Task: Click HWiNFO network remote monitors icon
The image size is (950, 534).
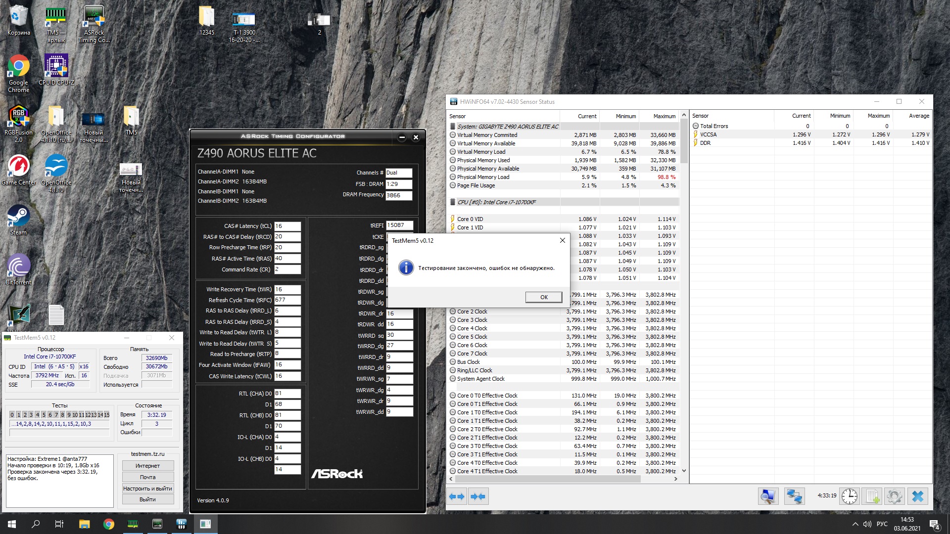Action: point(794,496)
